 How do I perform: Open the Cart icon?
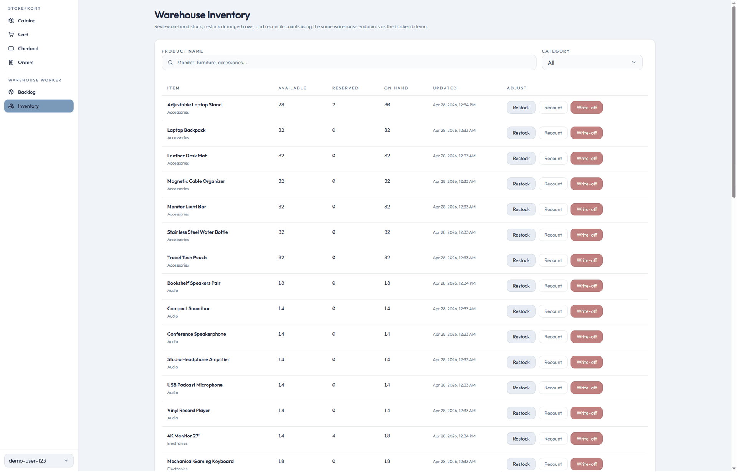coord(12,34)
